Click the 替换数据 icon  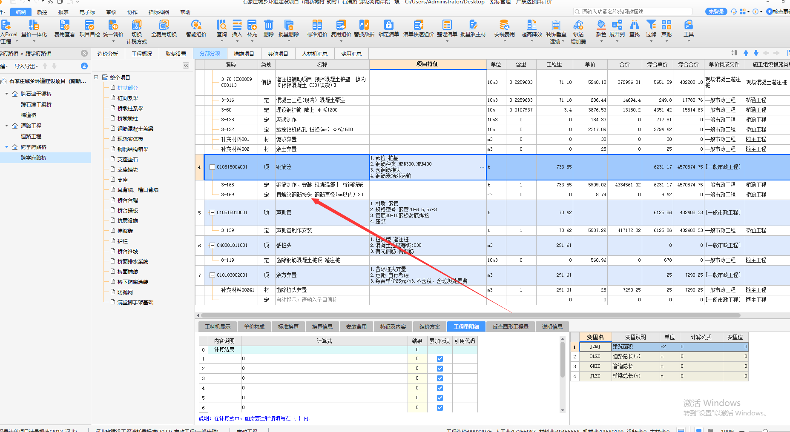tap(364, 28)
